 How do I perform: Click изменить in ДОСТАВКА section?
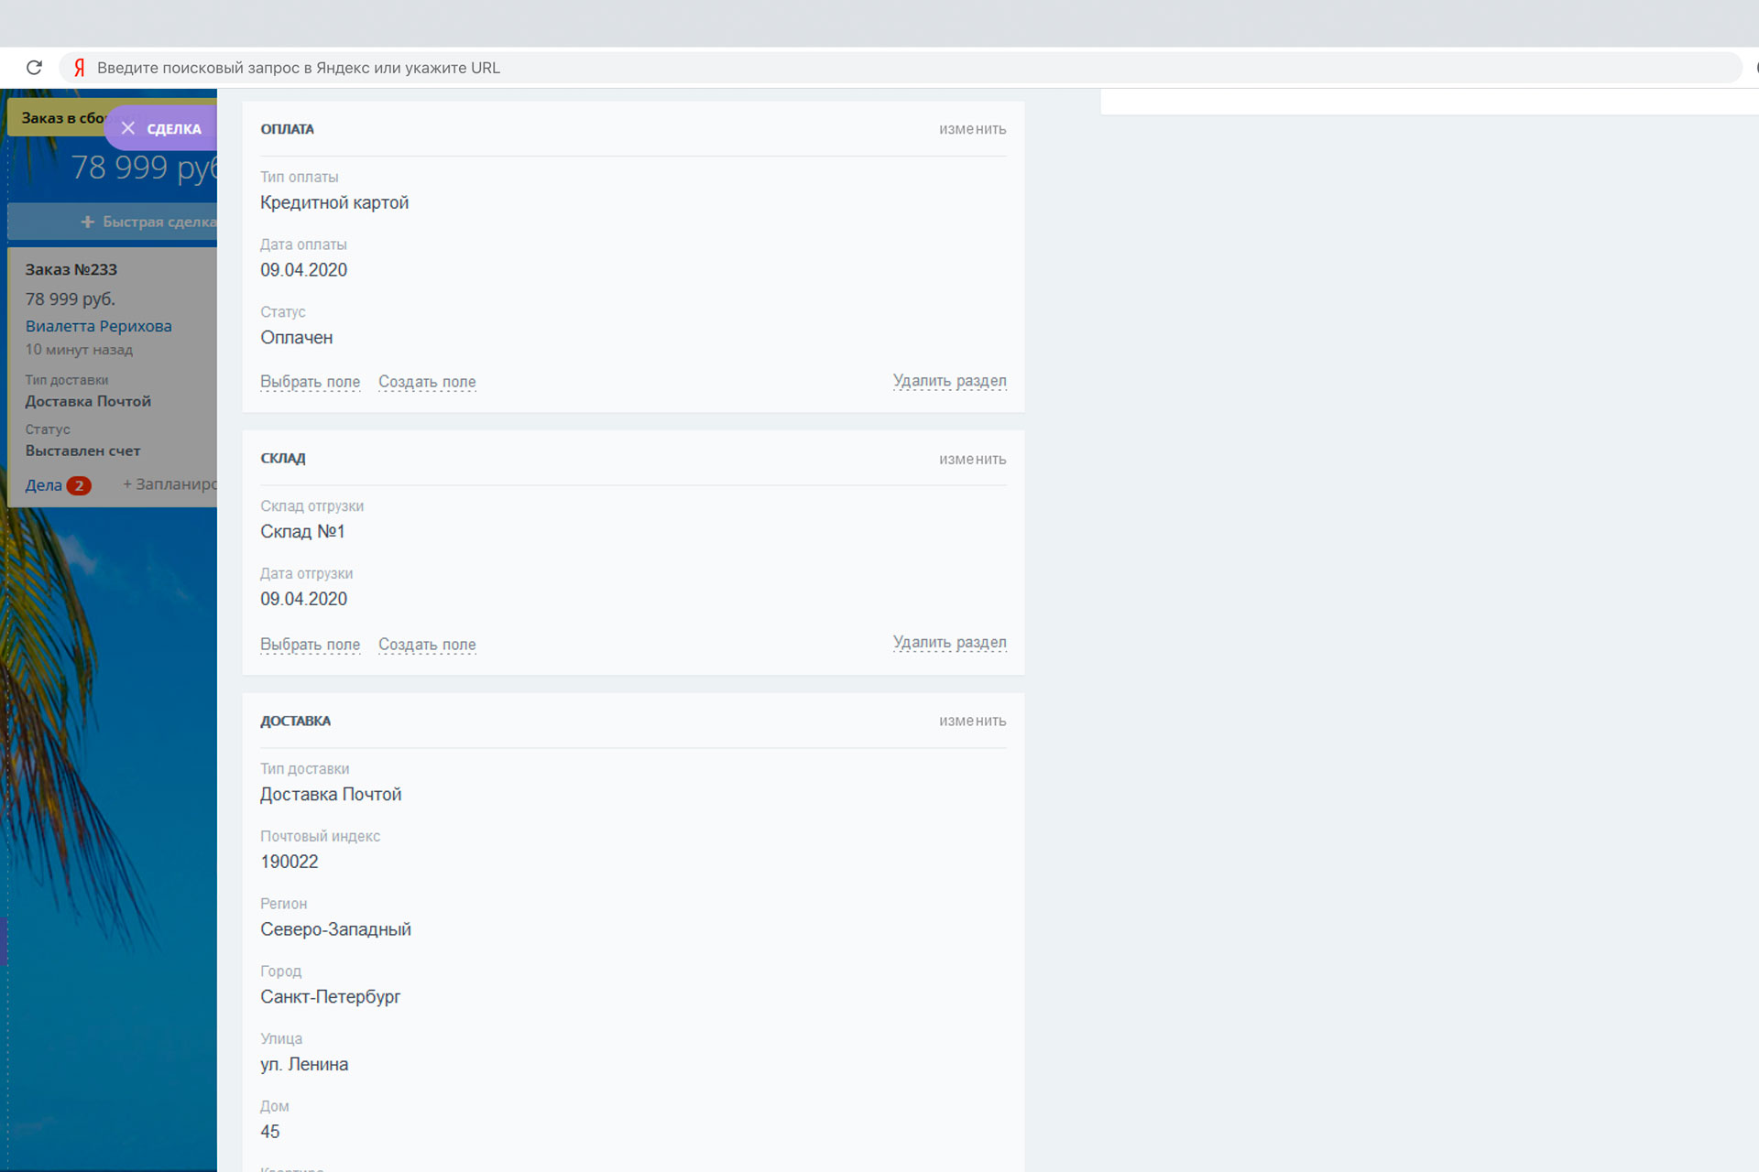(x=972, y=722)
